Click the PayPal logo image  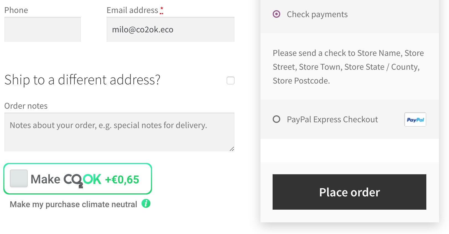click(415, 119)
